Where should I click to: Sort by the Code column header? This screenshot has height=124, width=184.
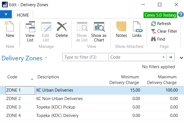tap(12, 77)
